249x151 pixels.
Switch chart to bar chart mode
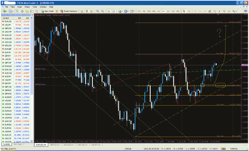coord(82,11)
